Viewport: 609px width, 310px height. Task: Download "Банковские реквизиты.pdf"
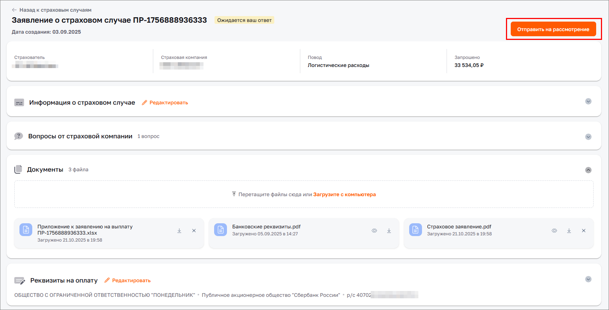(x=389, y=231)
